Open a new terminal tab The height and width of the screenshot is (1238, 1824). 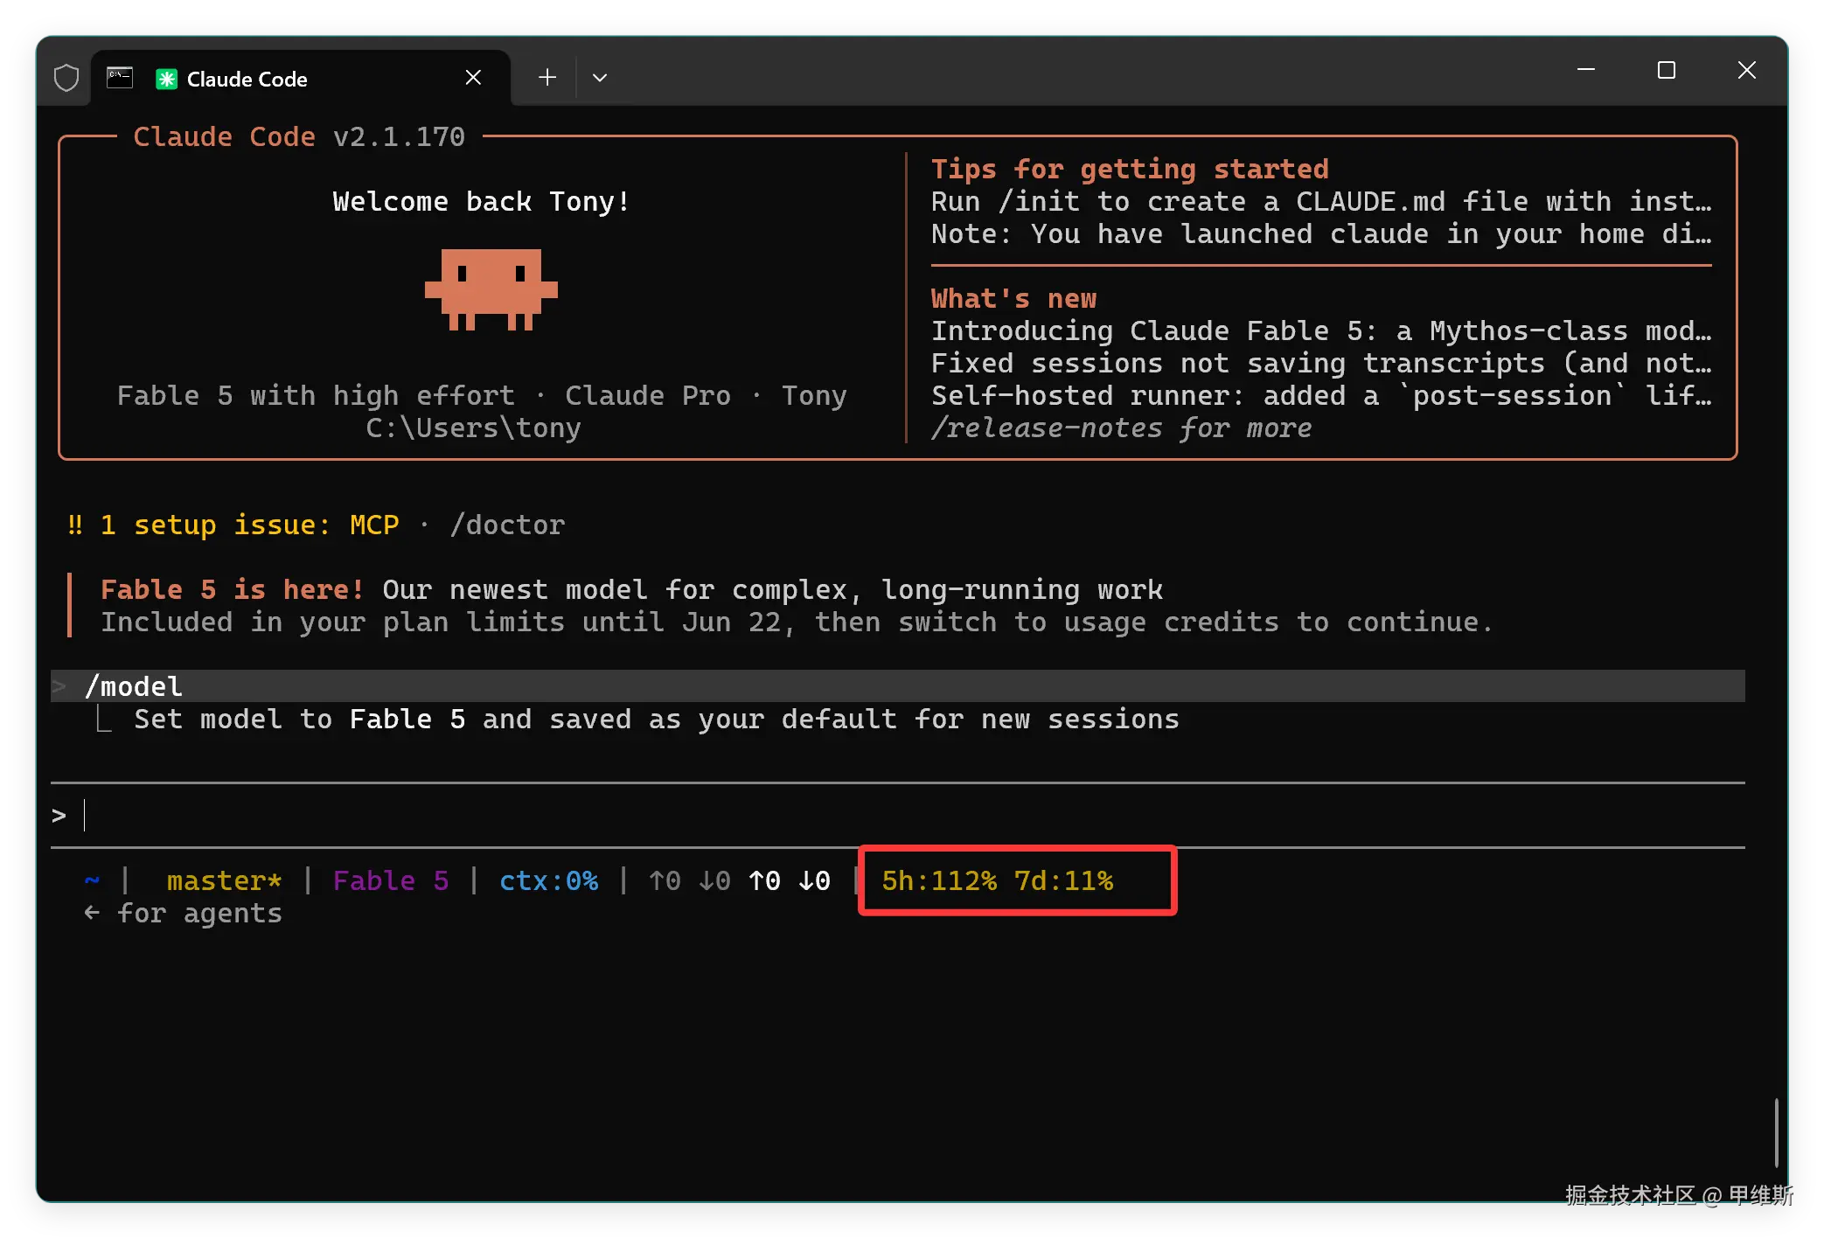(x=547, y=78)
